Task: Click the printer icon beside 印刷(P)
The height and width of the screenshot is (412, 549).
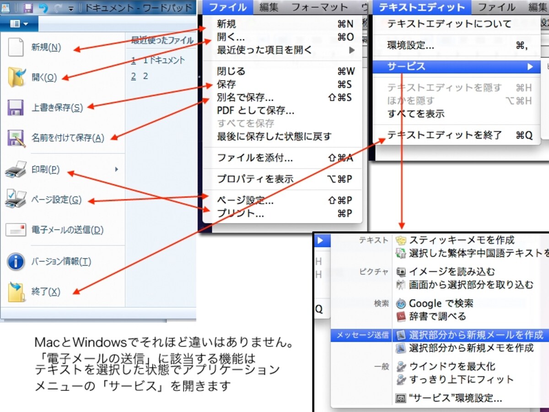Action: (16, 169)
